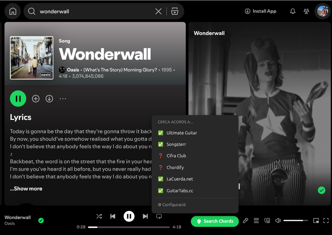Open lyrics microphone icon
The height and width of the screenshot is (235, 332).
pyautogui.click(x=245, y=221)
